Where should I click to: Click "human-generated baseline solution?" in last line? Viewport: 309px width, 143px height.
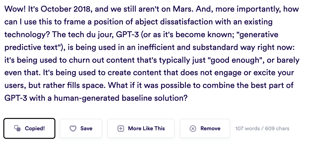(x=120, y=98)
